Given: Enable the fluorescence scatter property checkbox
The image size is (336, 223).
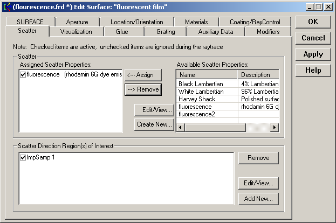Looking at the screenshot, I should coord(23,75).
